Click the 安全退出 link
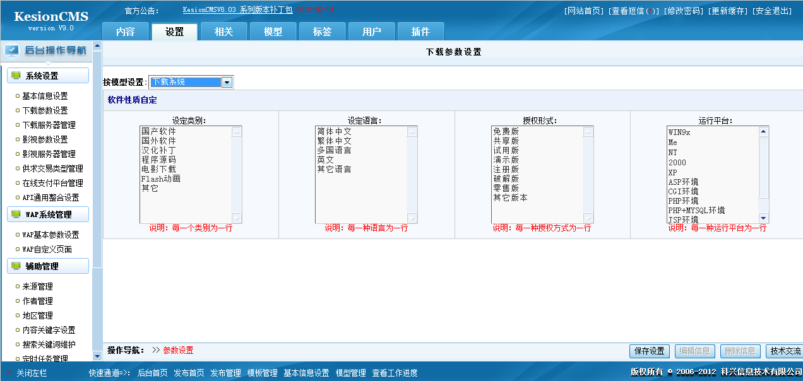803x381 pixels. 771,11
